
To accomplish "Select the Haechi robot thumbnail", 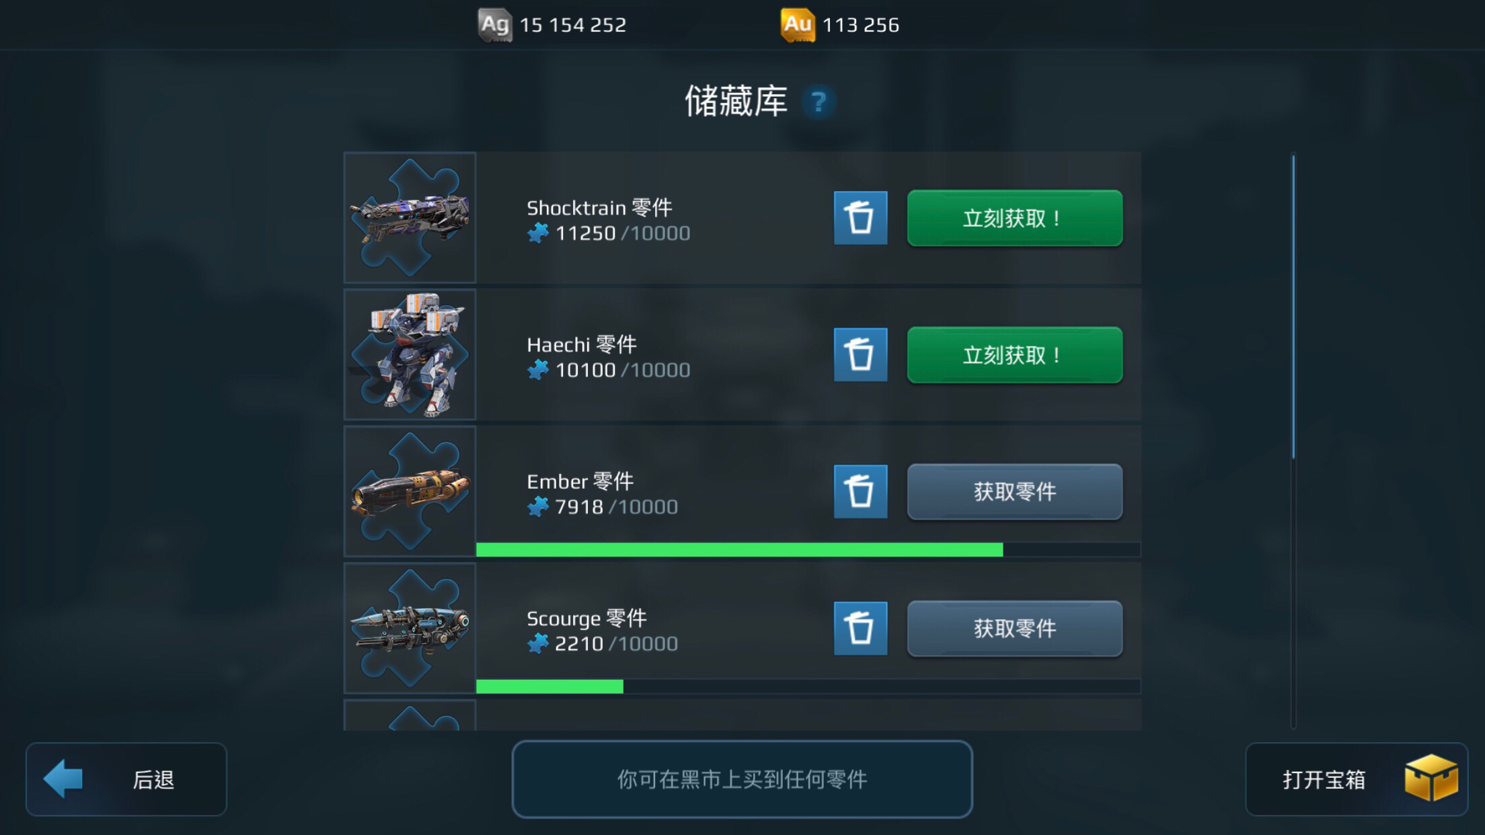I will coord(410,355).
